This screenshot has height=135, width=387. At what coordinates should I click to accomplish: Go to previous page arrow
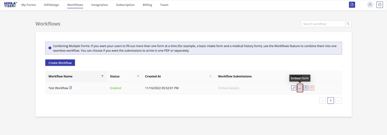[322, 100]
